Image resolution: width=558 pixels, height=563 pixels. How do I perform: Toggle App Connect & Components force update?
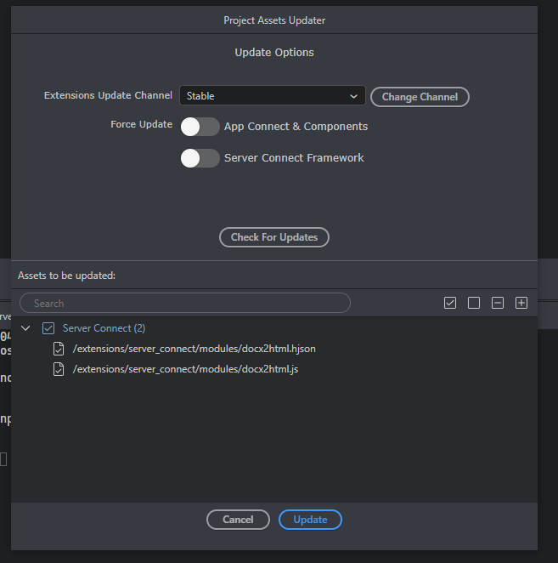click(x=200, y=127)
